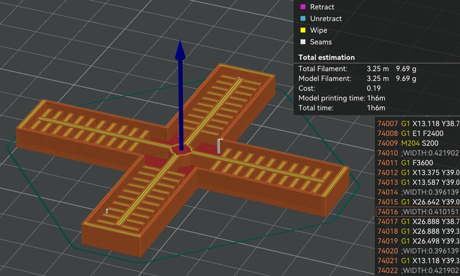The width and height of the screenshot is (460, 276).
Task: Click the blue Z-axis arrow head
Action: pyautogui.click(x=180, y=50)
